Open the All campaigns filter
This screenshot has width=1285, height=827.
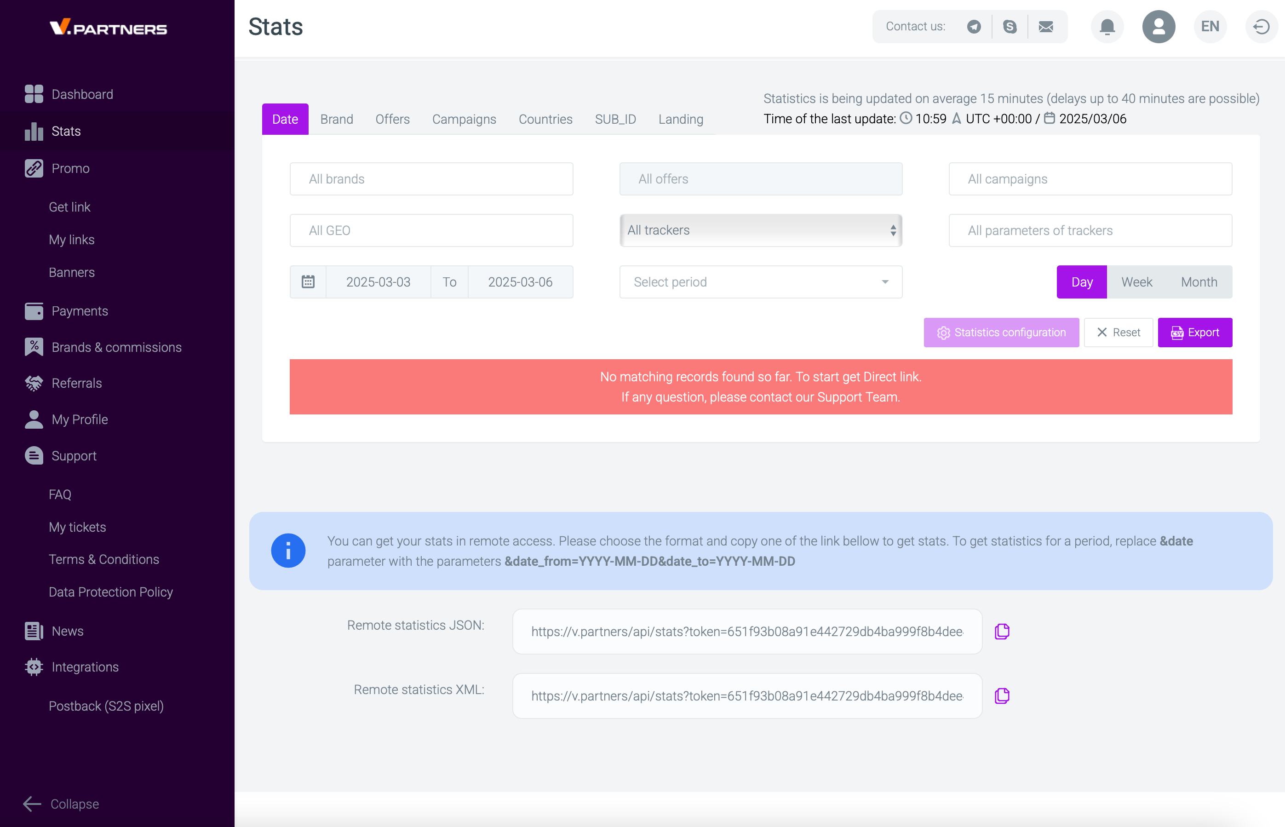1090,179
